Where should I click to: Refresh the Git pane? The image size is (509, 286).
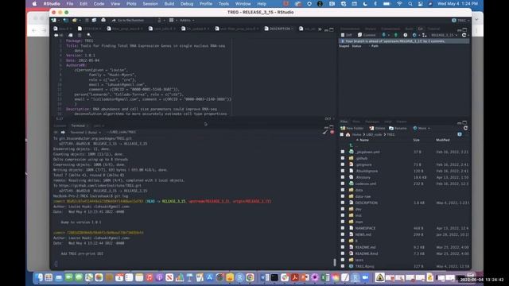click(464, 35)
